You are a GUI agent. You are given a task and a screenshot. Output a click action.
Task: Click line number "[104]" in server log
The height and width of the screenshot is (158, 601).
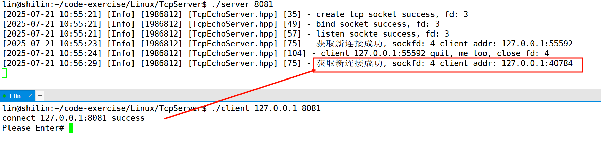coord(295,53)
